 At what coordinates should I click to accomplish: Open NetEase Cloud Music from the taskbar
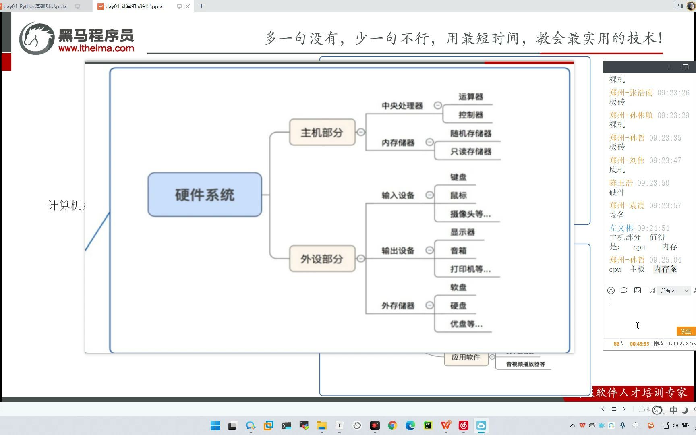click(x=464, y=425)
